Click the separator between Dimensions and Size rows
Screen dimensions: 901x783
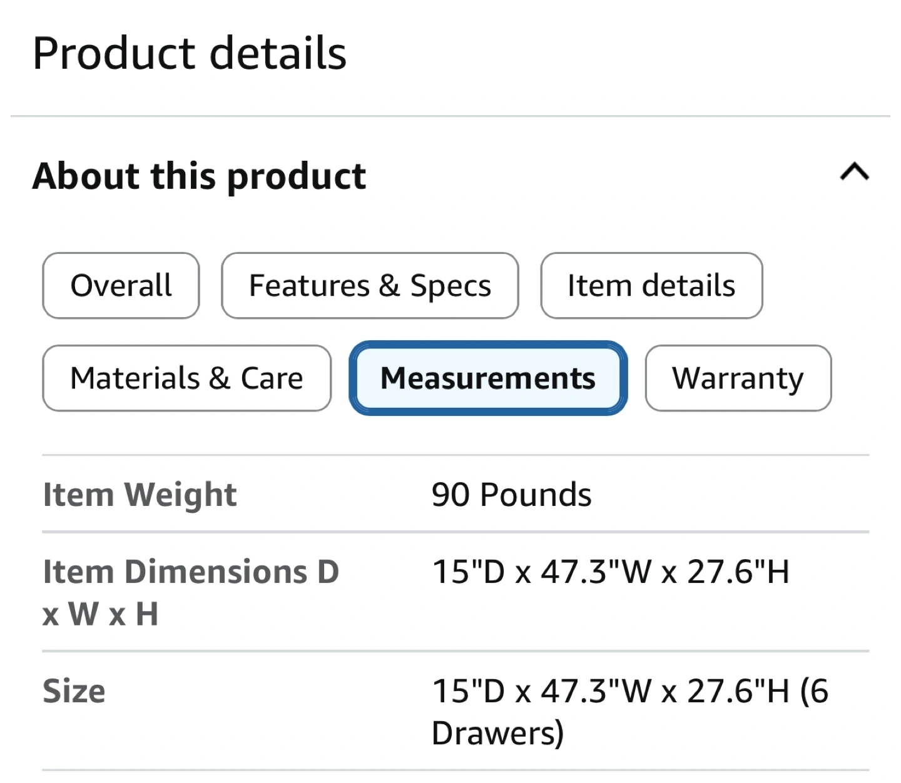[x=456, y=651]
